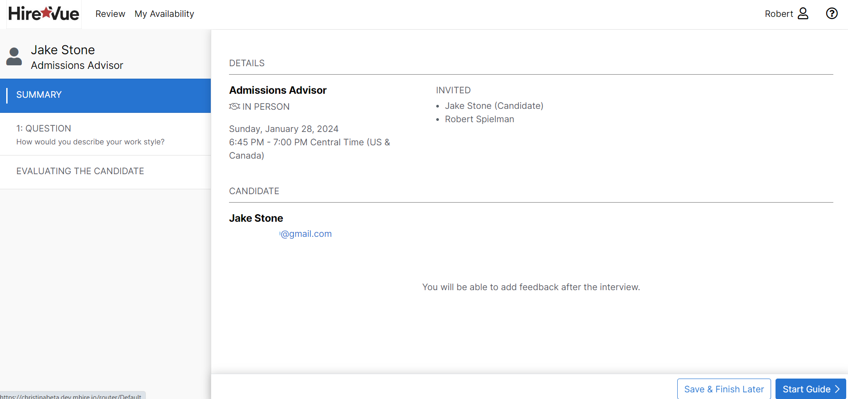Click the handshake In Person icon
The image size is (848, 399).
[x=234, y=107]
